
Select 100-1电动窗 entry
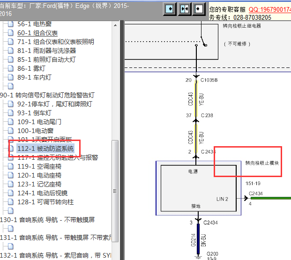pyautogui.click(x=35, y=131)
